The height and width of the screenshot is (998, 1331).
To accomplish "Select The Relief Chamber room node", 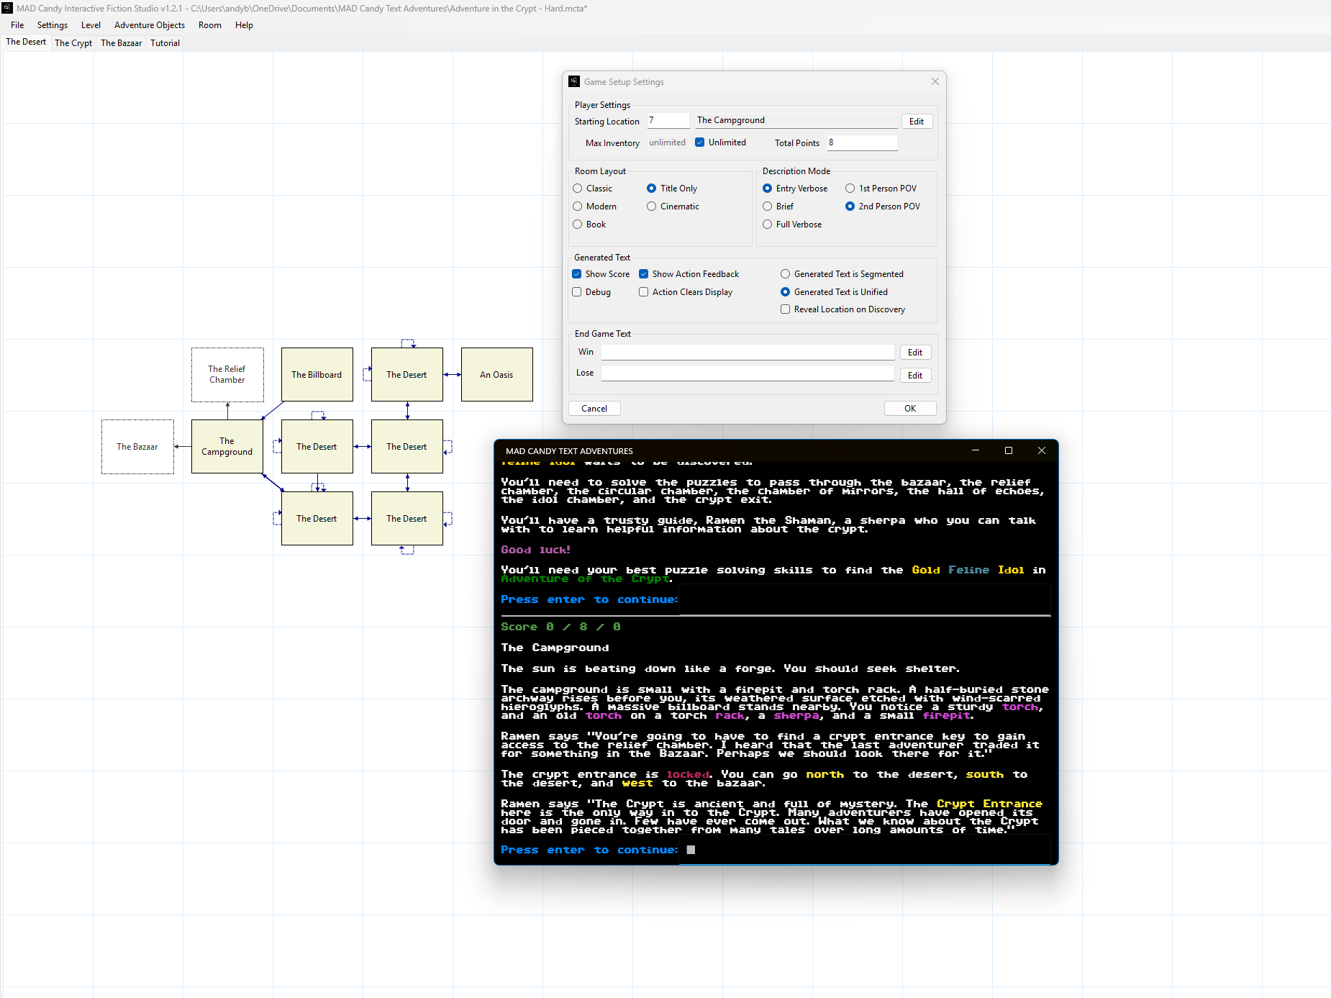I will [x=227, y=375].
